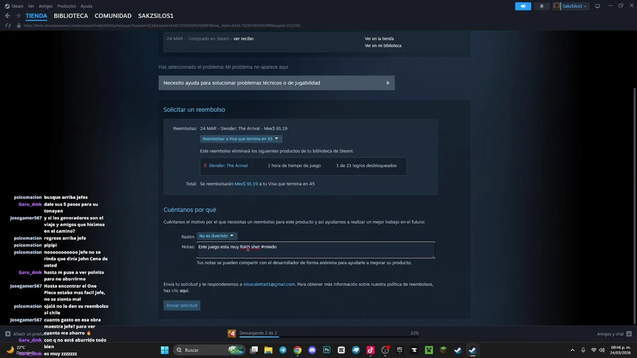
Task: Click the taskbar Buscar search box
Action: 210,350
